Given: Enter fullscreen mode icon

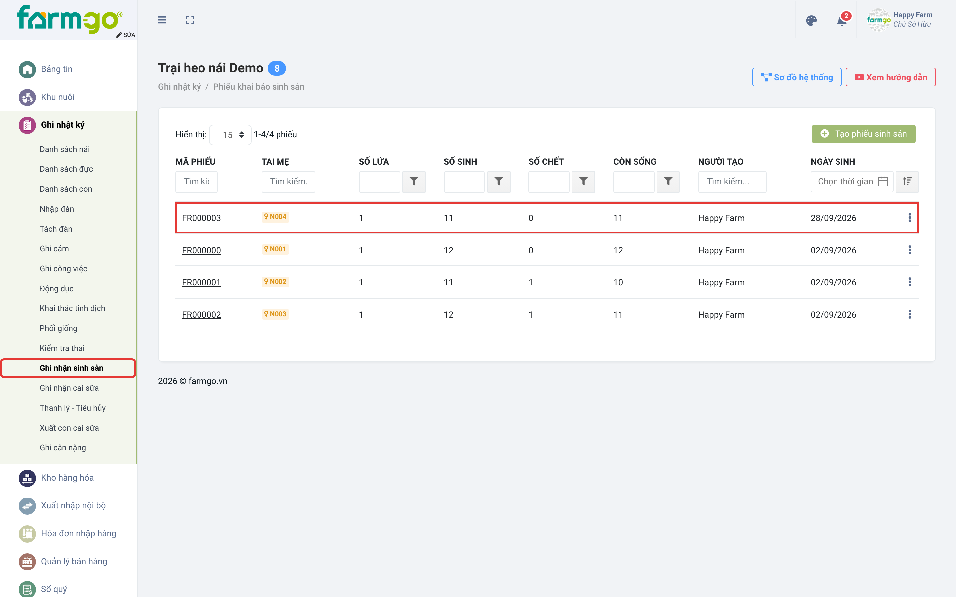Looking at the screenshot, I should click(190, 20).
